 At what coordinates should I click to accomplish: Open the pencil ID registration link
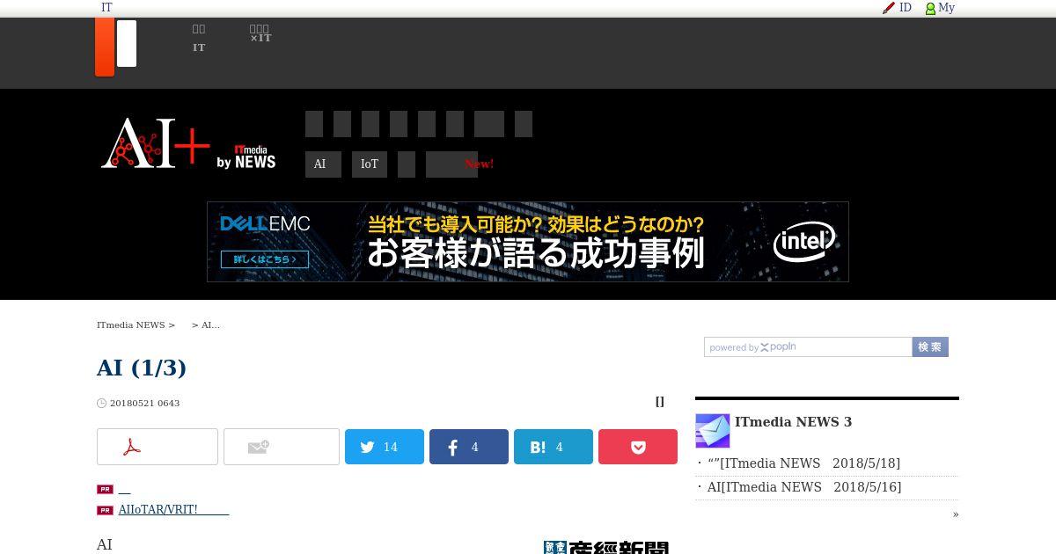pos(898,8)
